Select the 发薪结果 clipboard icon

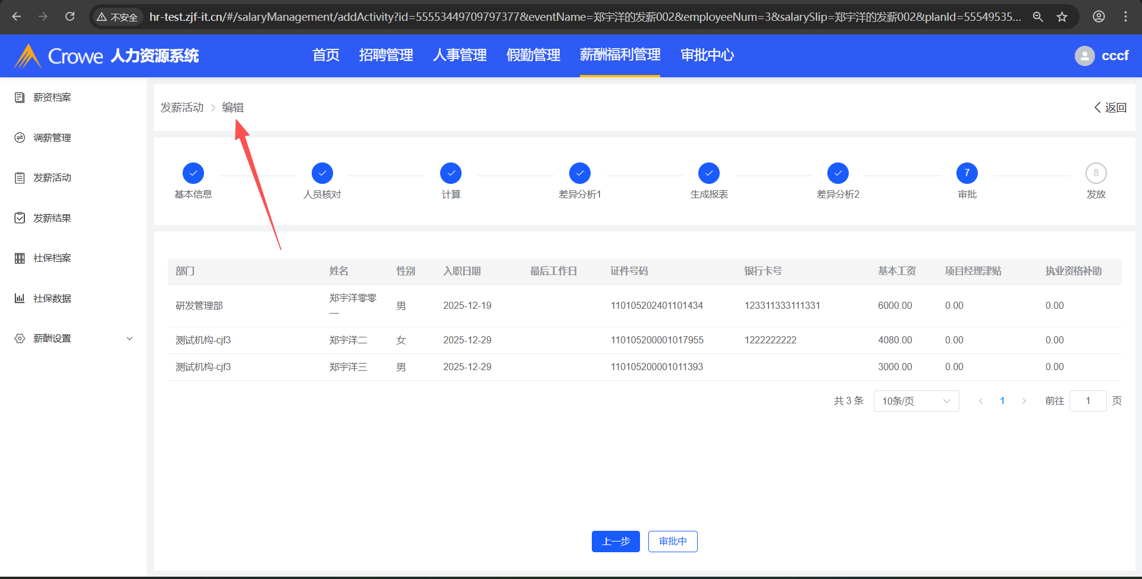point(20,218)
